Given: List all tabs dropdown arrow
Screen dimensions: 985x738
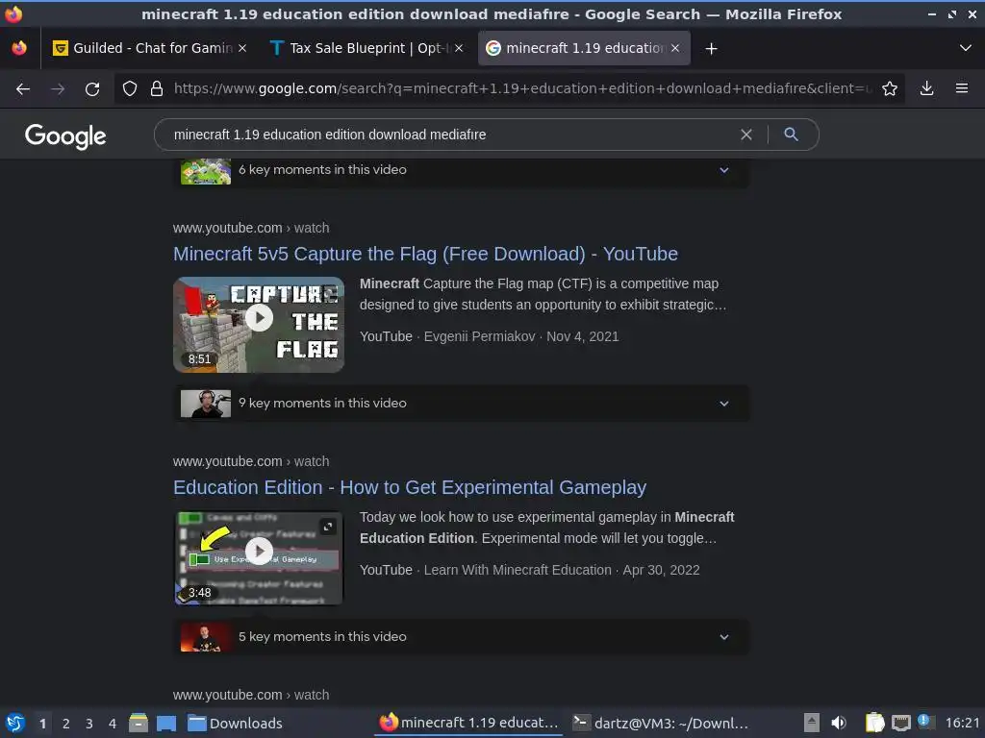Looking at the screenshot, I should [x=966, y=48].
